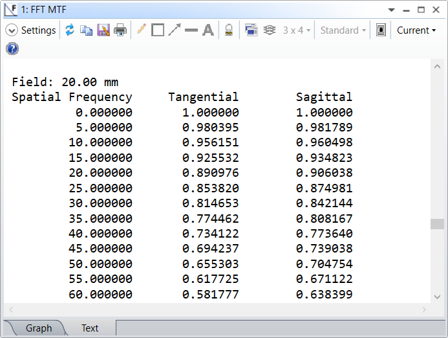
Task: Draw a rectangle annotation
Action: point(158,30)
